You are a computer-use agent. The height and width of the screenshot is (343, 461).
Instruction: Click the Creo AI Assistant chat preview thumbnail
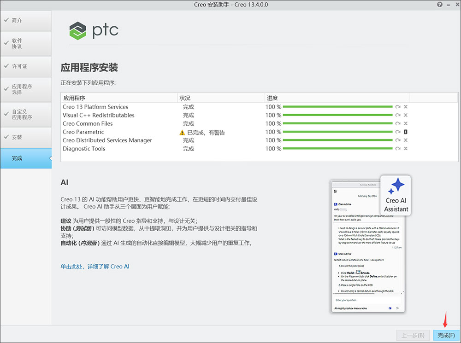pos(367,247)
